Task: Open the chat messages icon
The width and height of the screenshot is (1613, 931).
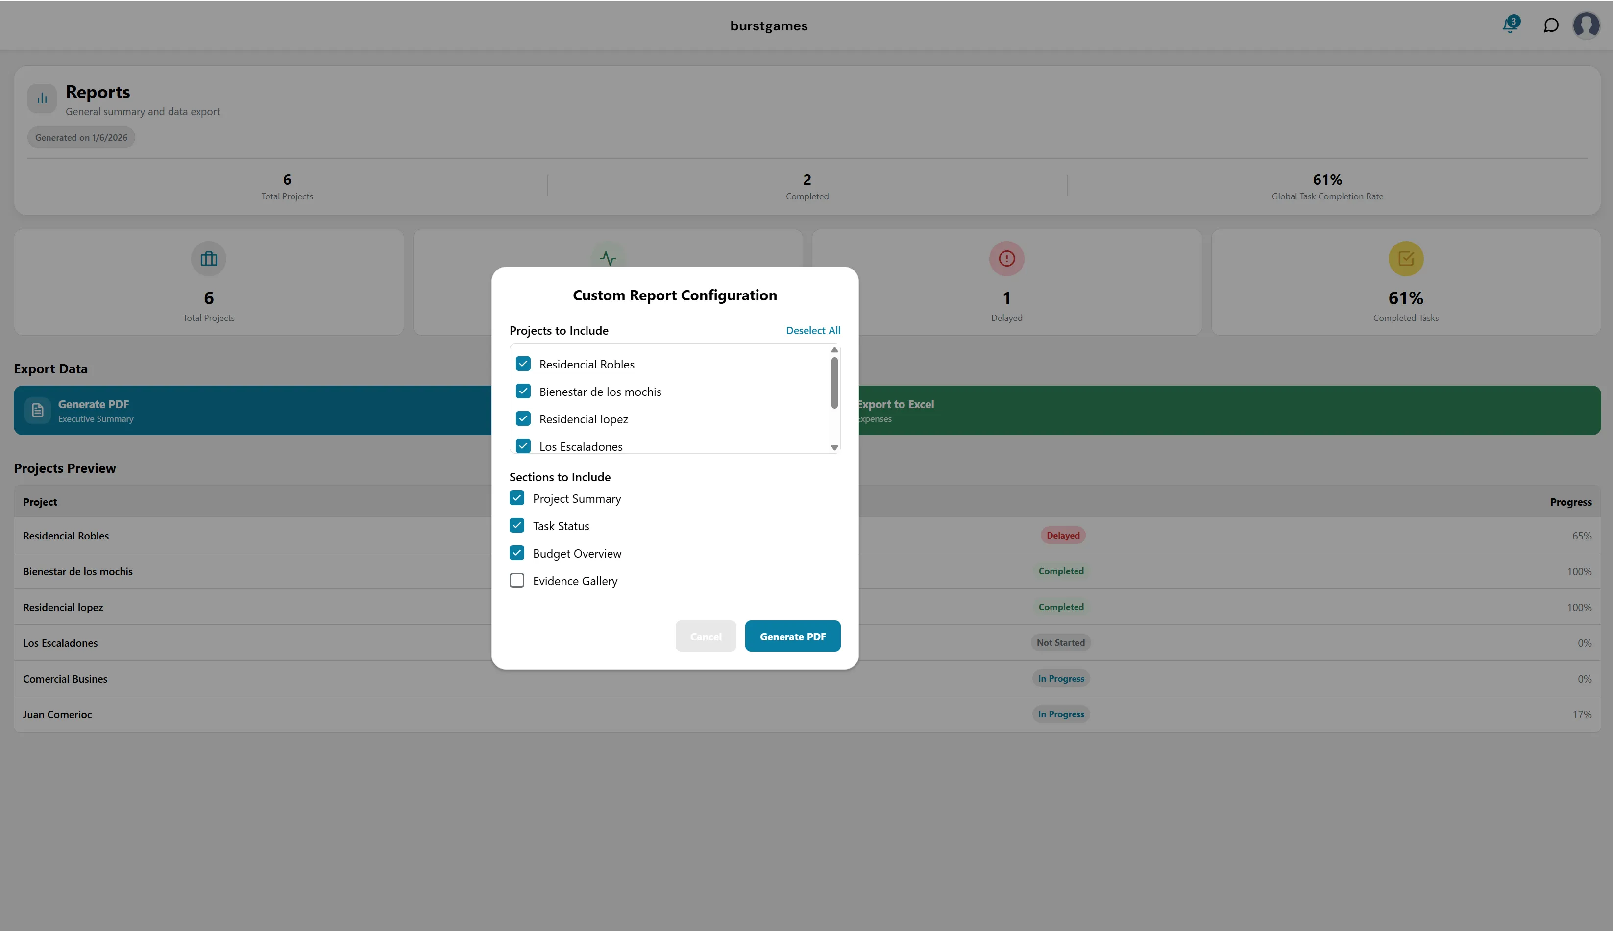Action: click(1550, 25)
